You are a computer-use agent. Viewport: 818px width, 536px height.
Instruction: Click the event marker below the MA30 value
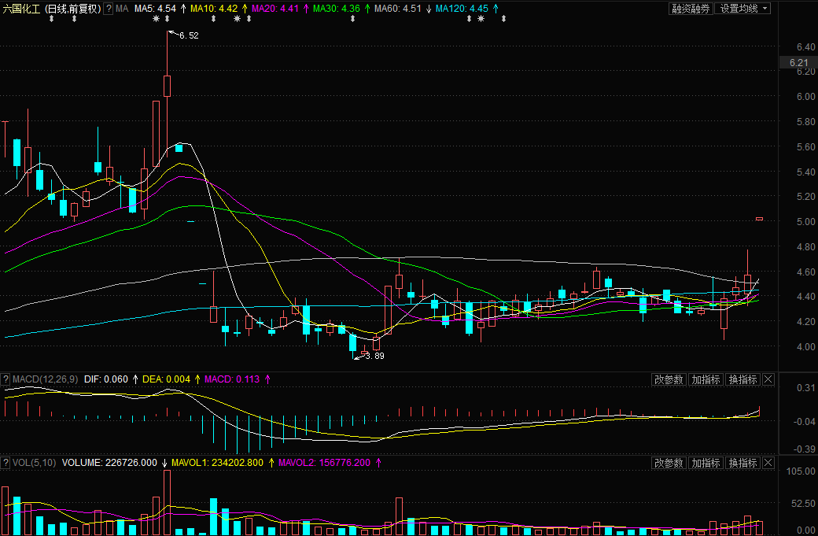point(352,18)
